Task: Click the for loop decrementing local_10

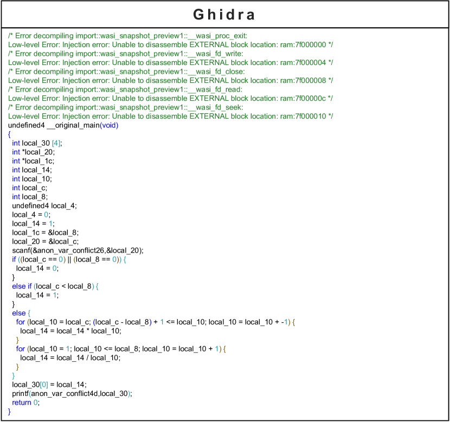Action: point(156,322)
